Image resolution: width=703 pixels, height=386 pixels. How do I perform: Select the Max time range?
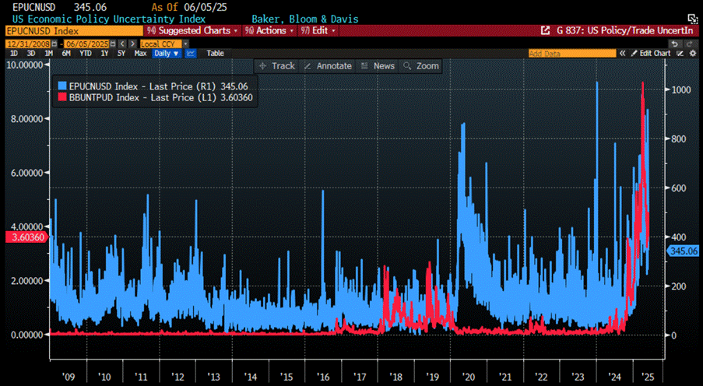(140, 54)
